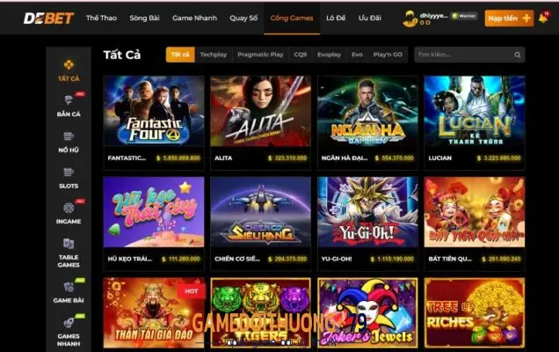Image resolution: width=559 pixels, height=352 pixels.
Task: Open the Thể Thao menu
Action: pos(101,18)
